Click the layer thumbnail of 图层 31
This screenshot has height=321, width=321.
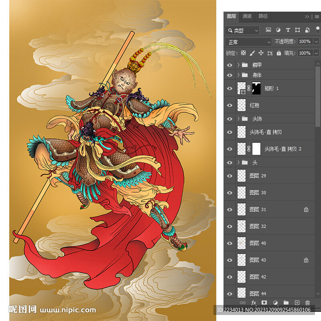242,209
